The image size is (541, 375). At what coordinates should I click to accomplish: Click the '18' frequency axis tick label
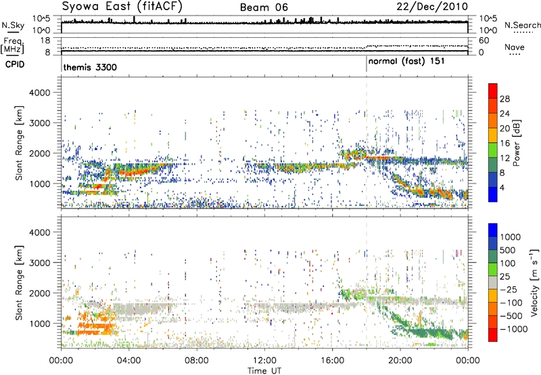coord(45,41)
